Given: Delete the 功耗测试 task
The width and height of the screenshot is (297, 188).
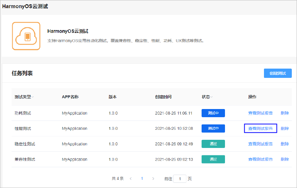Looking at the screenshot, I should pyautogui.click(x=285, y=113).
